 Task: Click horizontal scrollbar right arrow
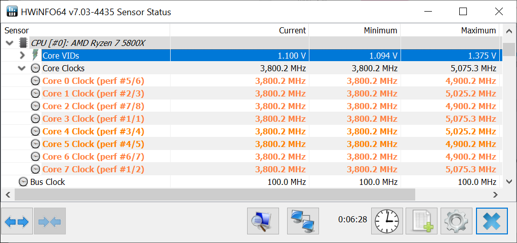click(x=495, y=195)
